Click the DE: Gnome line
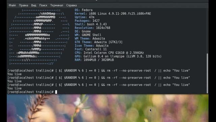Image resolution: width=216 pixels, height=122 pixels. [x=83, y=32]
